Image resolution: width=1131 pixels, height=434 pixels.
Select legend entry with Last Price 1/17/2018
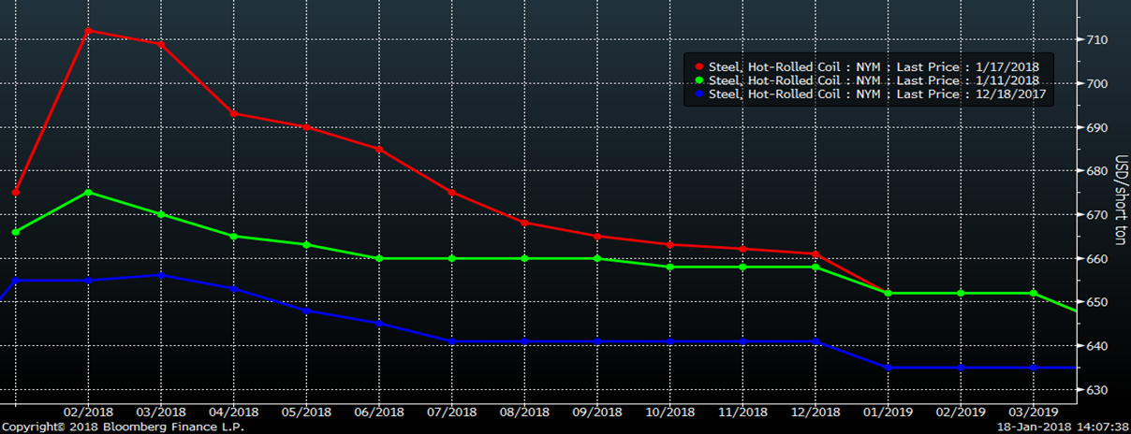tap(874, 67)
